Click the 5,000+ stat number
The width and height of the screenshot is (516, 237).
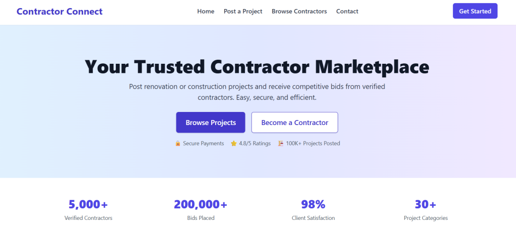tap(88, 204)
